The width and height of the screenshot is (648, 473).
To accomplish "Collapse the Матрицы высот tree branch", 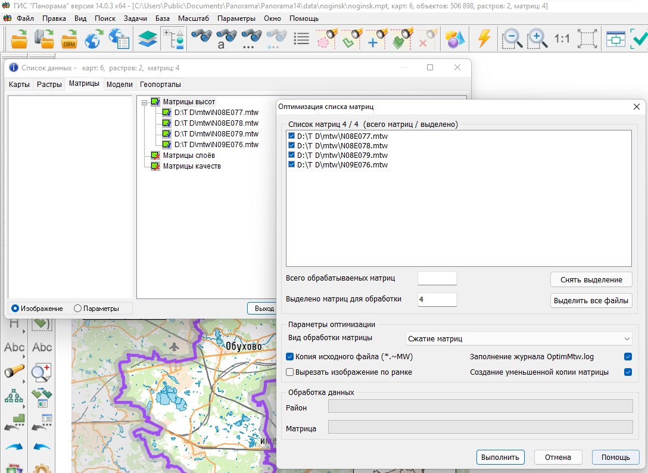I will 145,101.
